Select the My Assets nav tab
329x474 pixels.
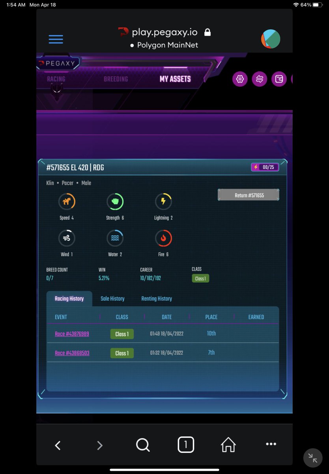pyautogui.click(x=175, y=79)
